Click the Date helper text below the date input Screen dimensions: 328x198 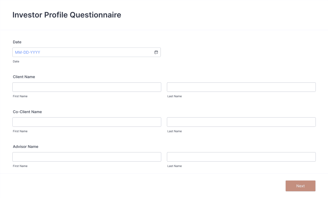16,61
